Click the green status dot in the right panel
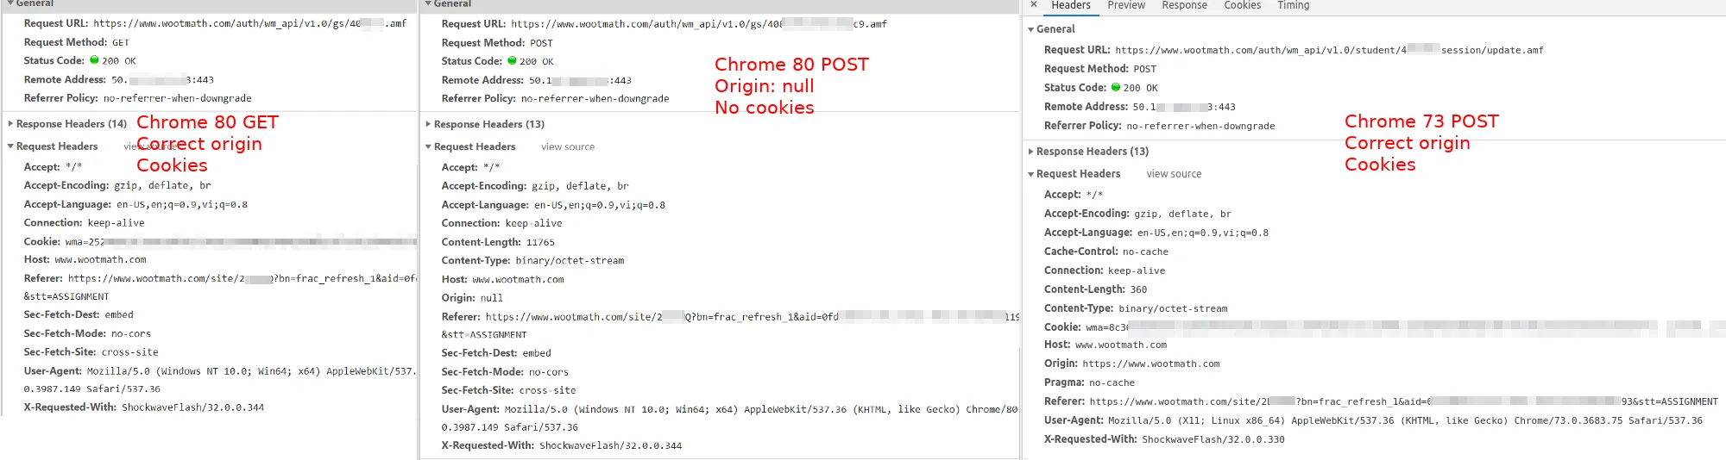1726x460 pixels. pyautogui.click(x=1115, y=87)
